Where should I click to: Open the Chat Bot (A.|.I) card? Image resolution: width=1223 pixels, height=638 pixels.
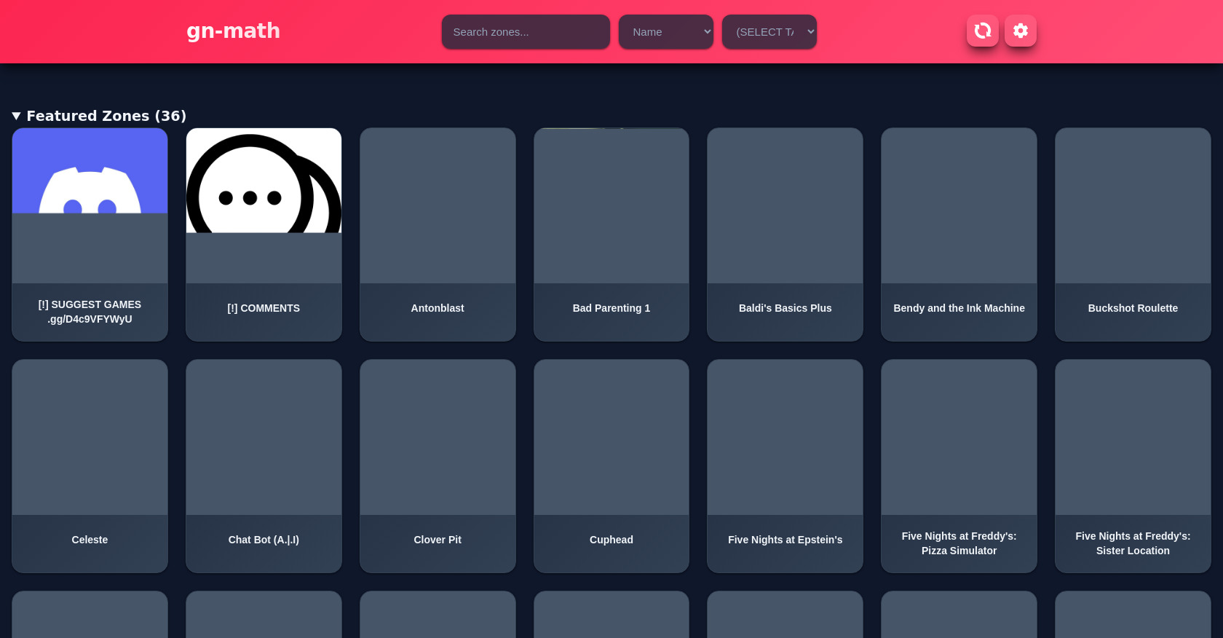tap(264, 465)
